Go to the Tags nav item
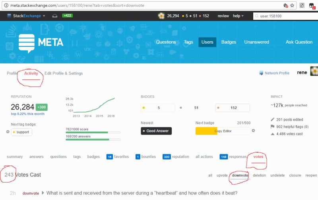318x200 pixels. point(188,42)
